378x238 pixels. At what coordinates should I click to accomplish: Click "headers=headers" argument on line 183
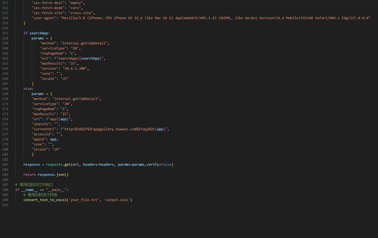tap(98, 165)
